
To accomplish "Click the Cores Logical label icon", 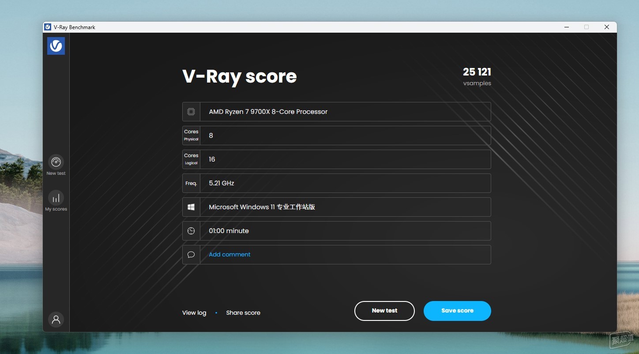I will [x=191, y=159].
